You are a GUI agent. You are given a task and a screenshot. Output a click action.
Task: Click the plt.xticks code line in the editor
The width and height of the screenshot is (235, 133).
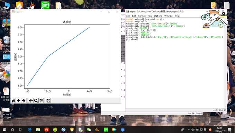(174, 37)
